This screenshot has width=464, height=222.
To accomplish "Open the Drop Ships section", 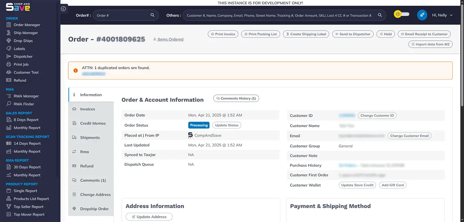I will [23, 40].
